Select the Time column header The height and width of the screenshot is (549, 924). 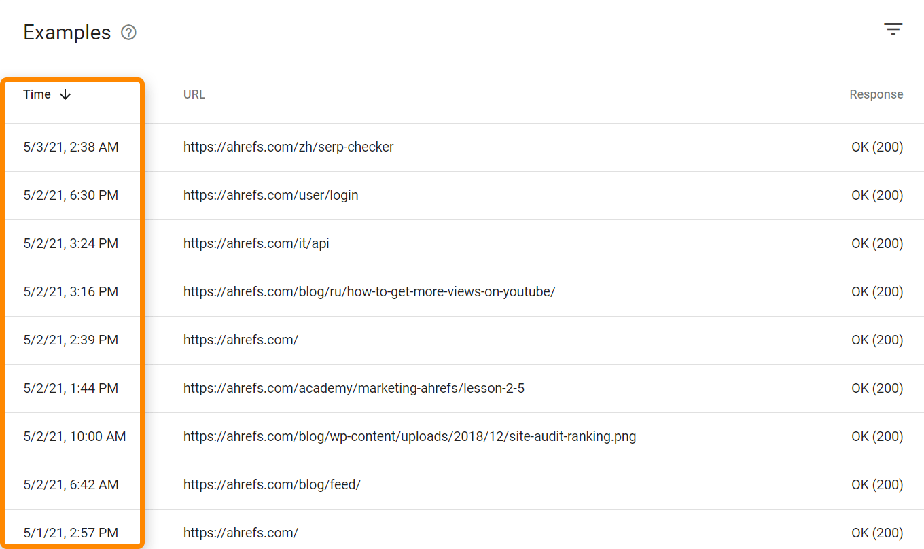(37, 94)
